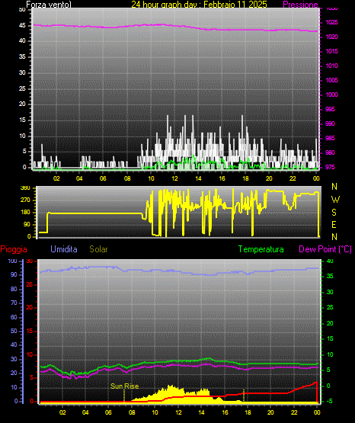Click the 'E' wind direction label

point(334,224)
